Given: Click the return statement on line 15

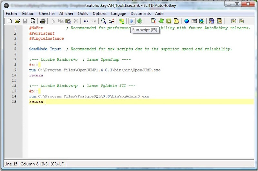Looking at the screenshot, I should [x=36, y=102].
